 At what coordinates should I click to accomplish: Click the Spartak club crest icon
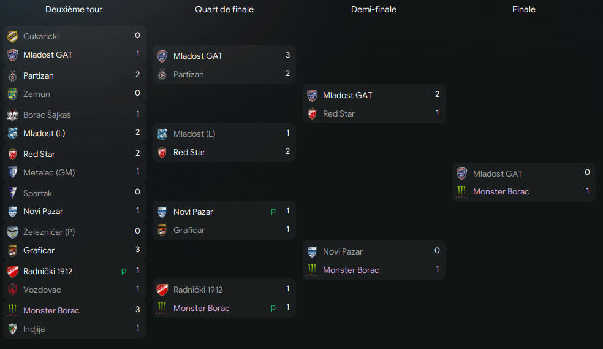(x=12, y=193)
